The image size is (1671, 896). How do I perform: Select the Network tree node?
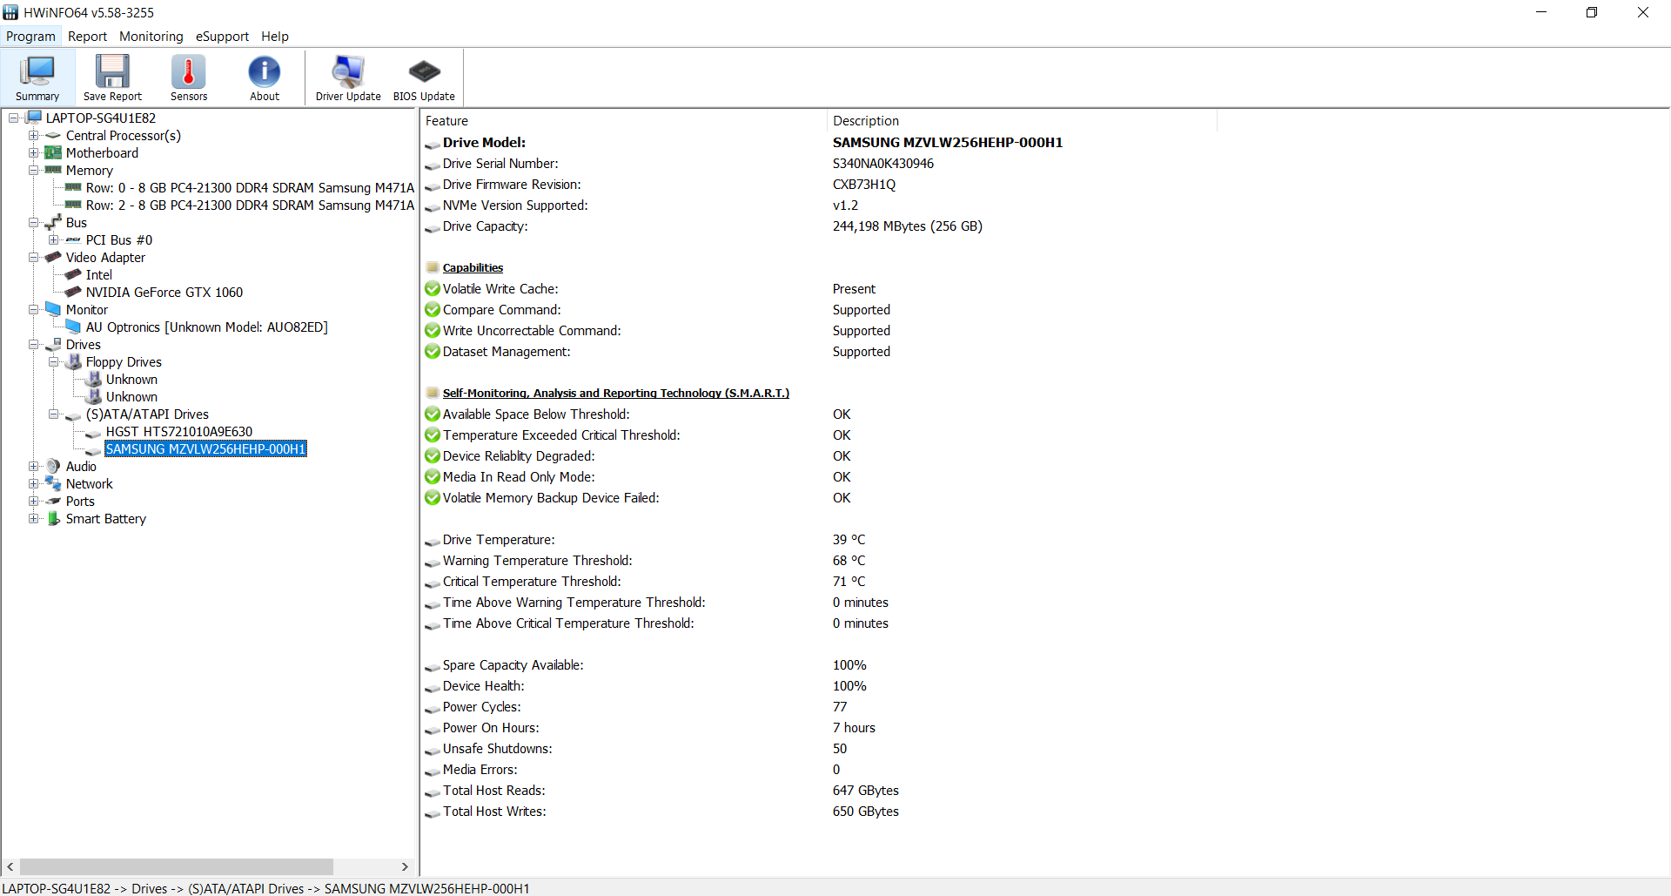point(90,484)
